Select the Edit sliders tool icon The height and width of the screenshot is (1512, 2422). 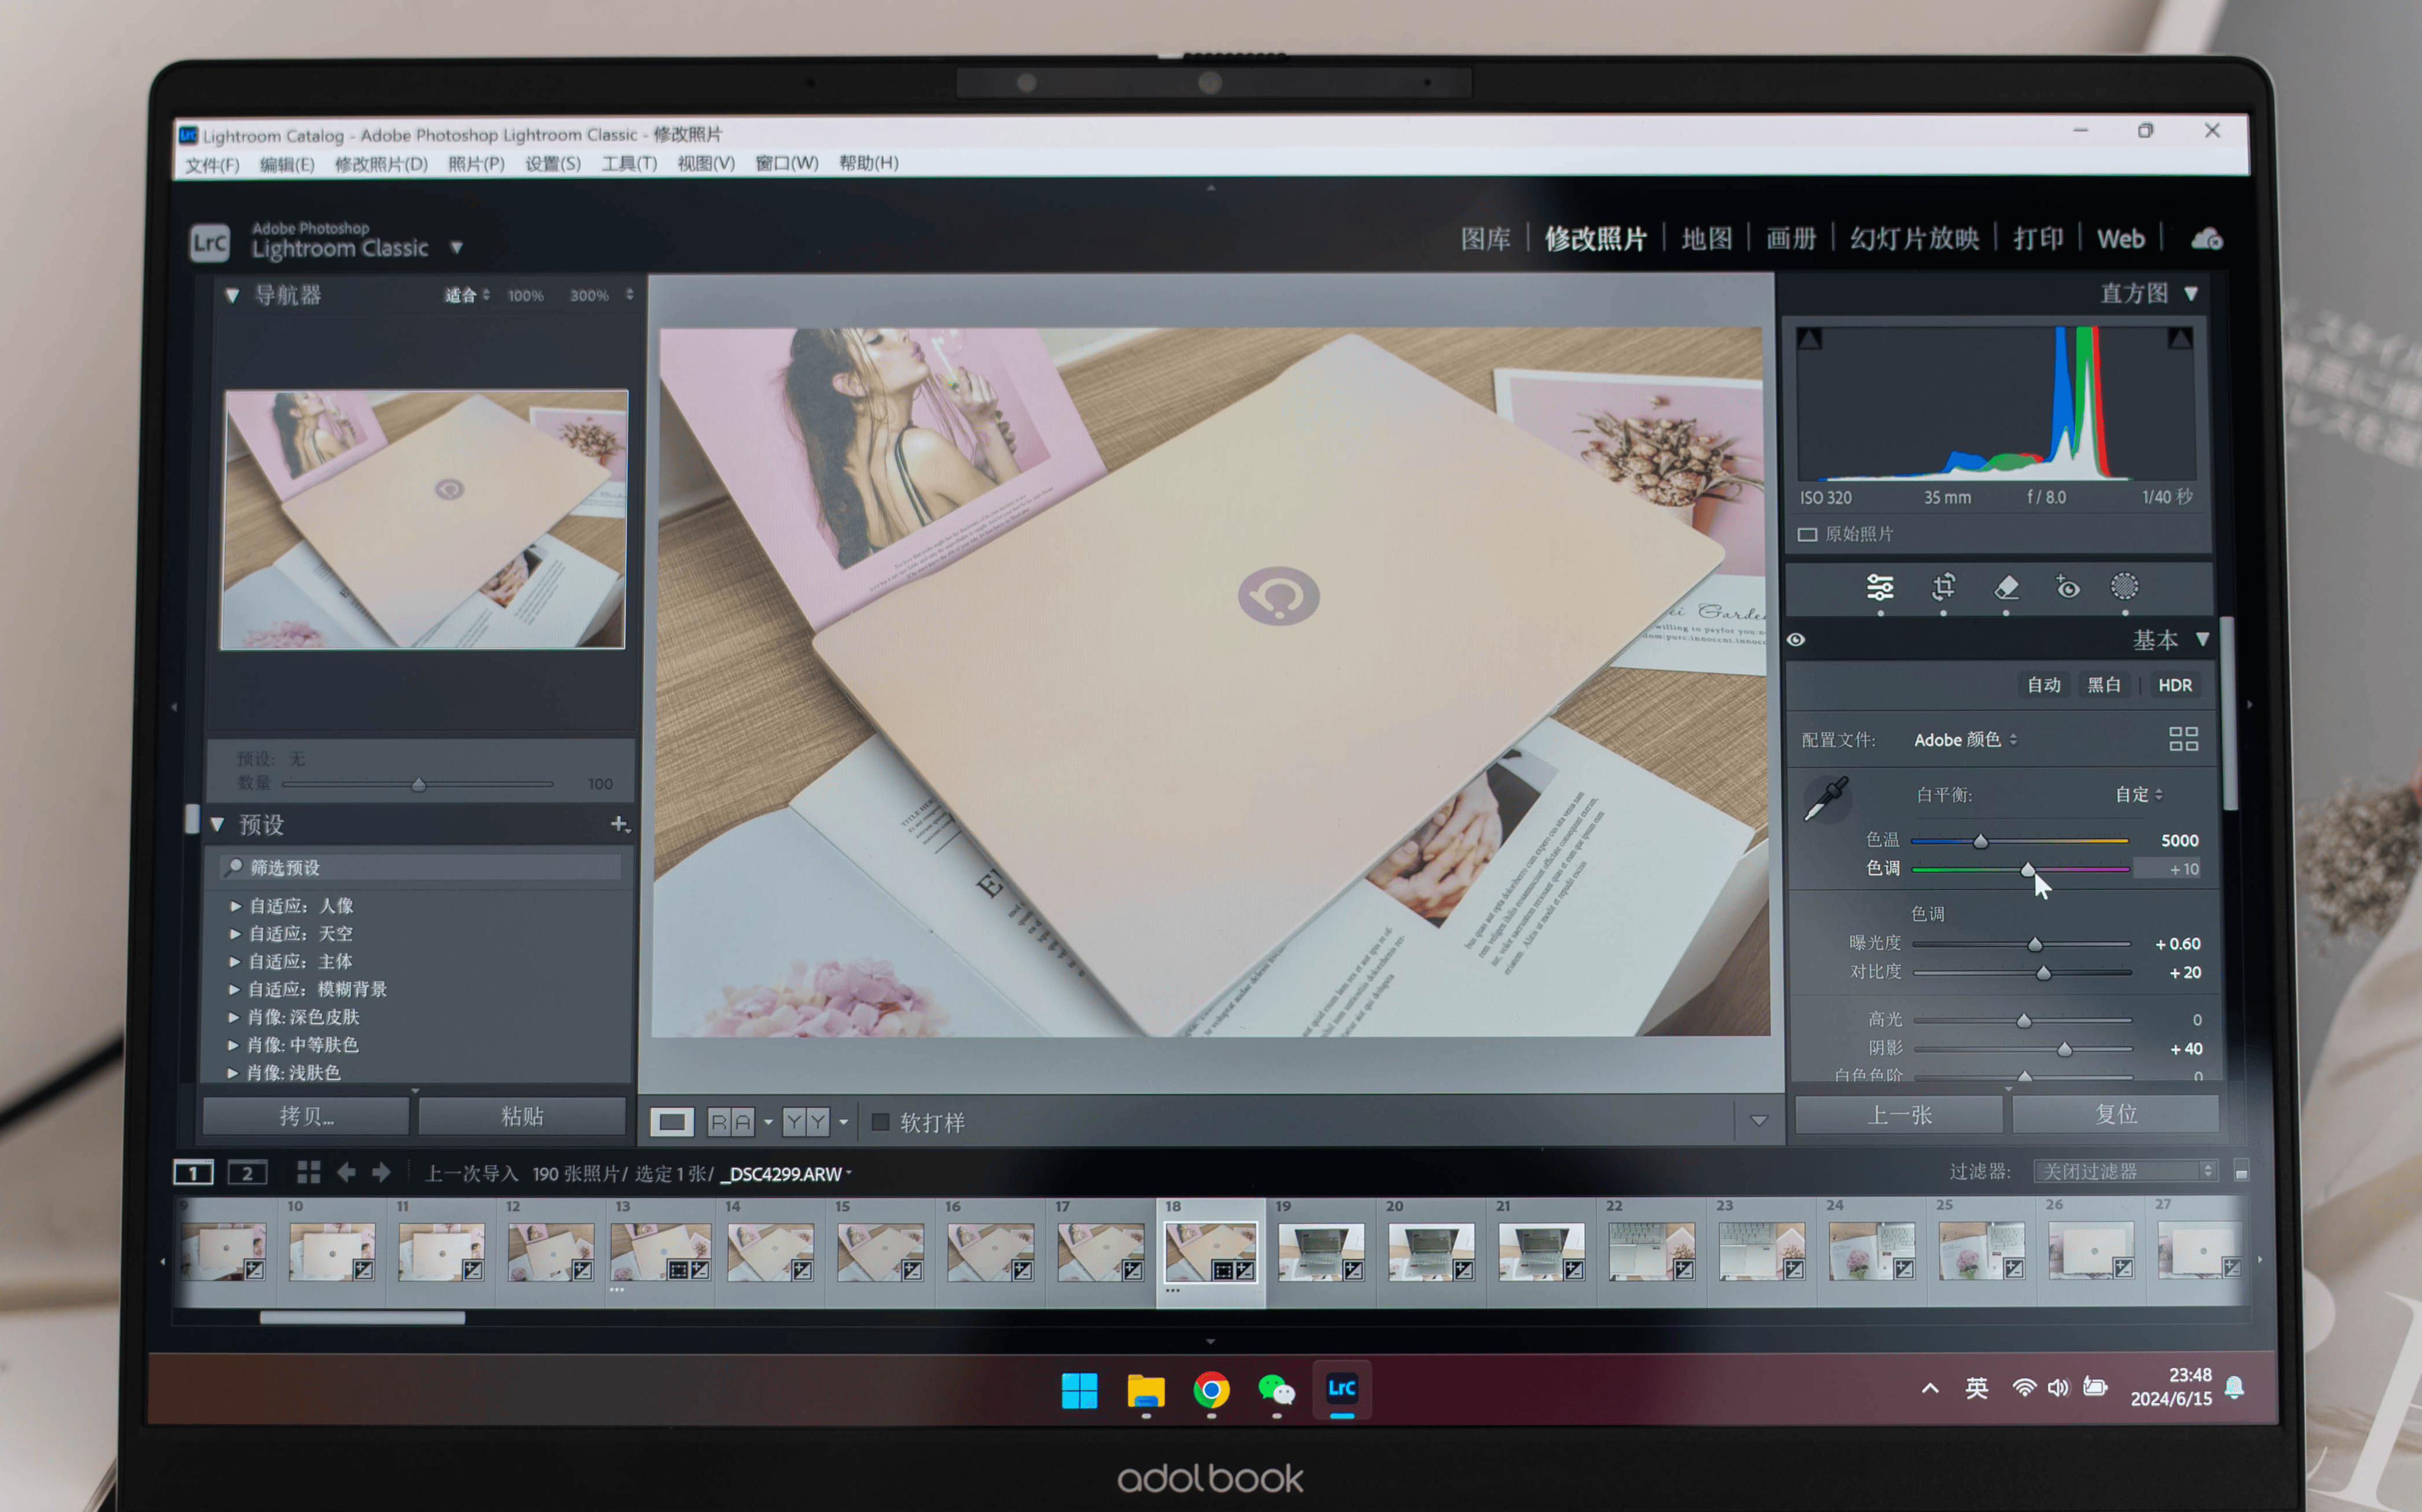coord(1879,587)
